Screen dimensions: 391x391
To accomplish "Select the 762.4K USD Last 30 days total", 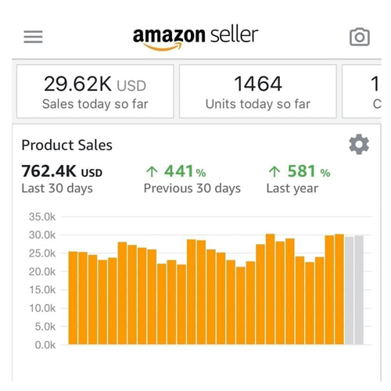I will [62, 179].
